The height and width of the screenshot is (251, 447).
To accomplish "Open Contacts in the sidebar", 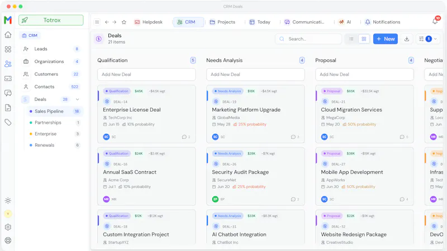I will click(51, 87).
